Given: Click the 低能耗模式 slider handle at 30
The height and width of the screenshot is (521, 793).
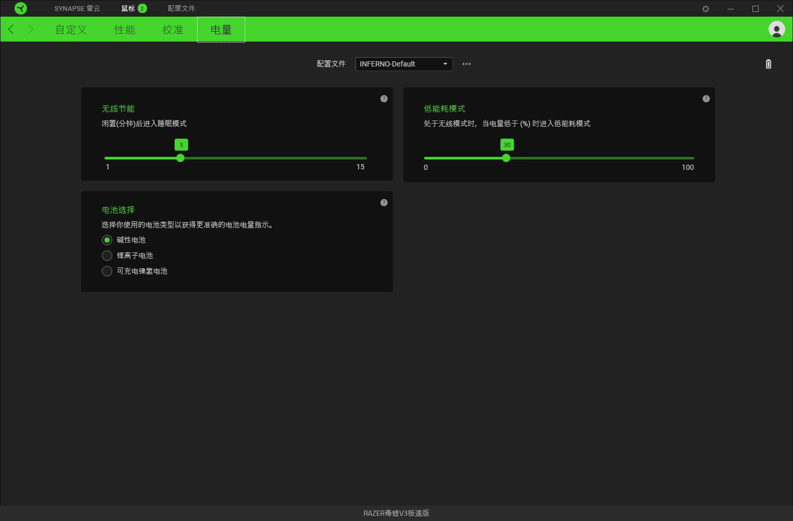Looking at the screenshot, I should (x=506, y=158).
